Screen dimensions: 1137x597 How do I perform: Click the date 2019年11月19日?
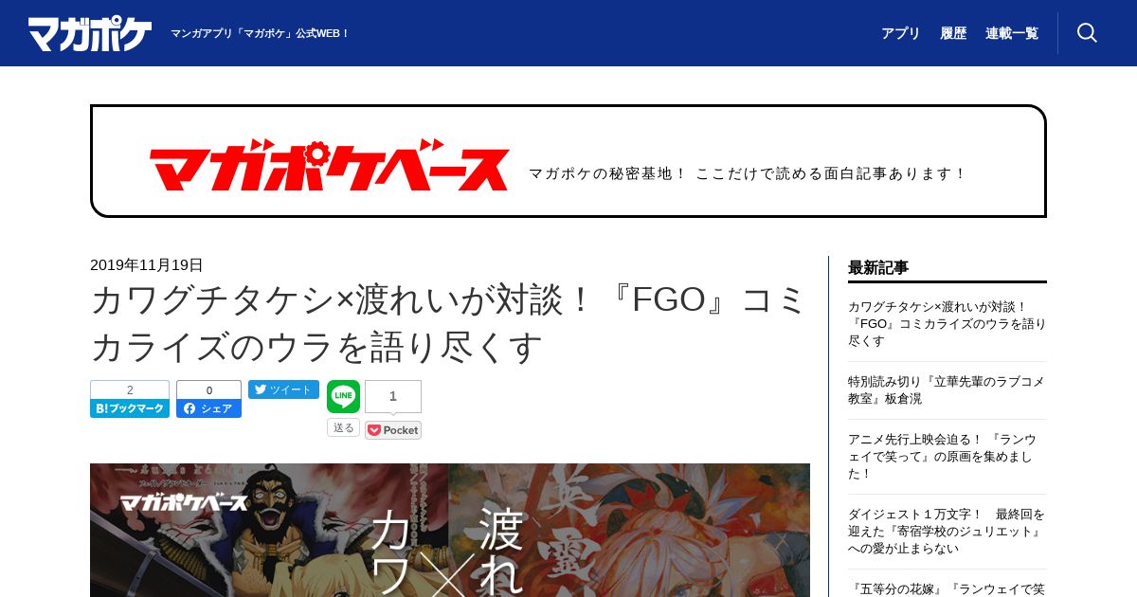(x=147, y=264)
